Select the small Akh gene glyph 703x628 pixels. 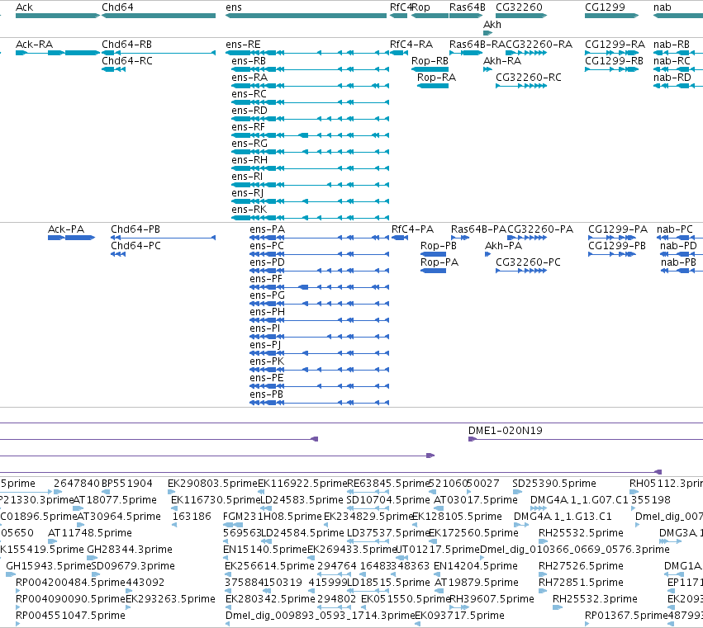tap(487, 33)
